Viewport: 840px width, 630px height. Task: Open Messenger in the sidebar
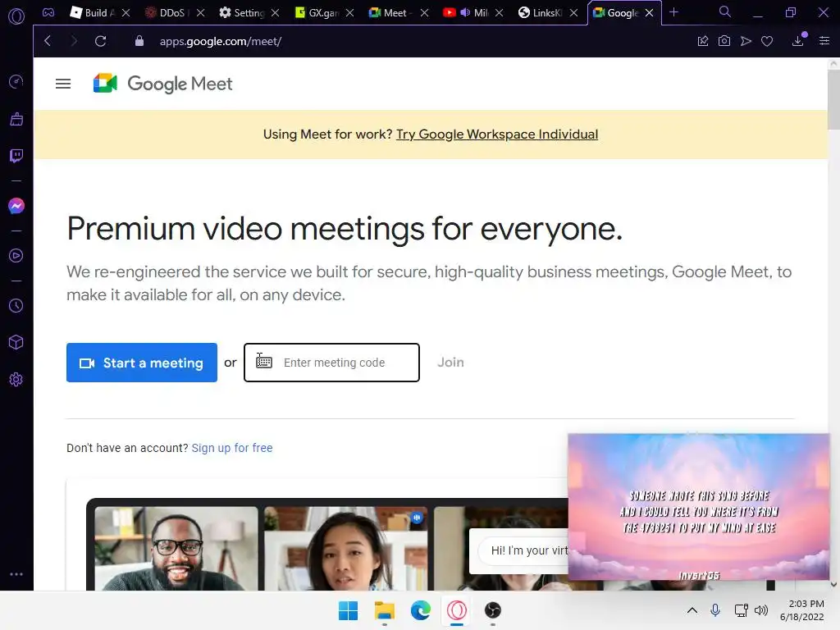click(16, 206)
